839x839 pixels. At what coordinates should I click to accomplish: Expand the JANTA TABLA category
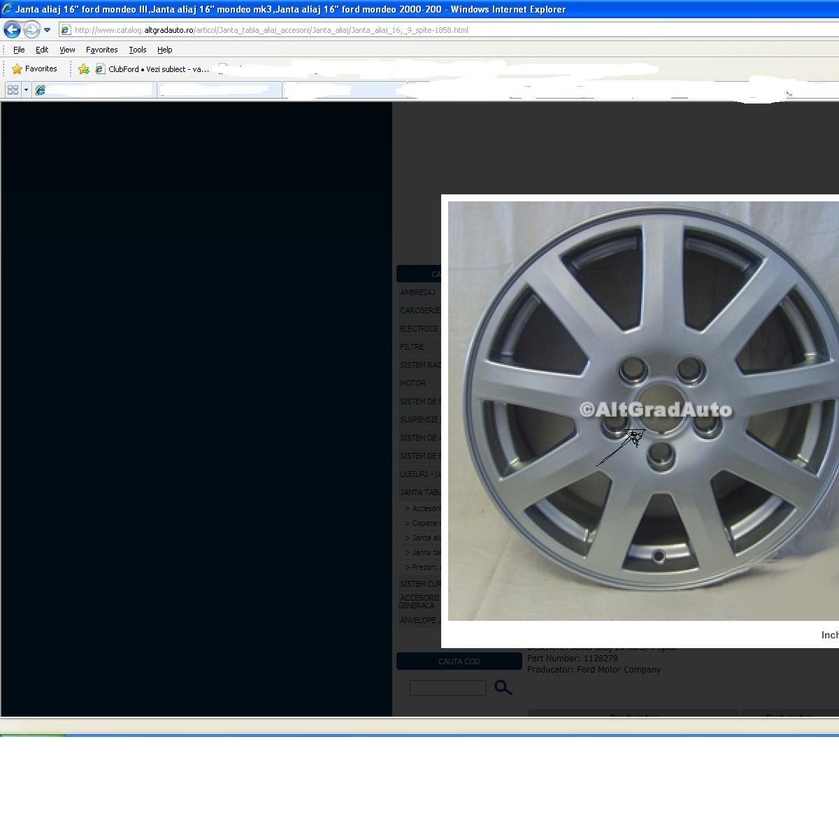pos(419,492)
